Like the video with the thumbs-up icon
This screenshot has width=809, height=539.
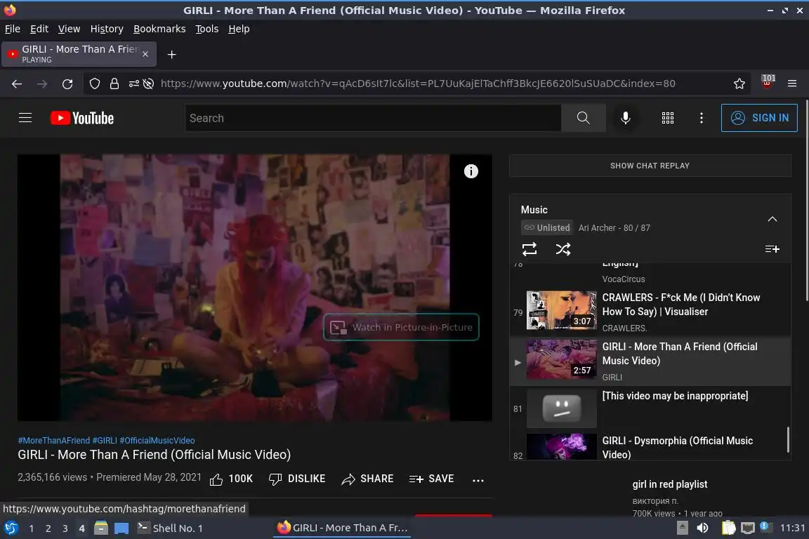[216, 479]
